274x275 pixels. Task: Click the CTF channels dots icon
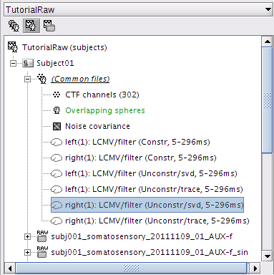tap(57, 95)
